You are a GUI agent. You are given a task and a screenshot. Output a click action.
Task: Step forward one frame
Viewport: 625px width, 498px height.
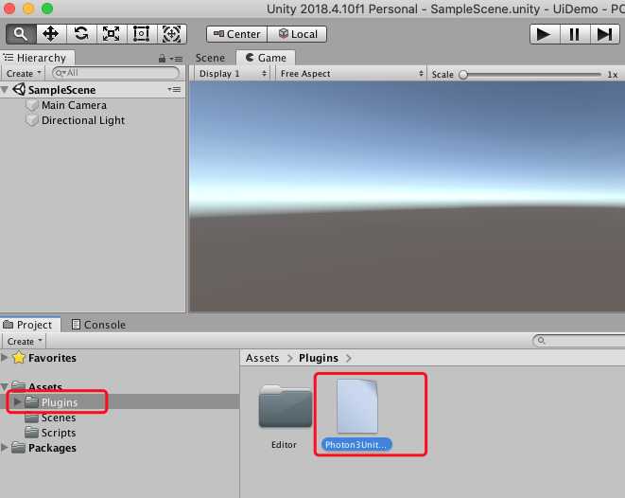605,34
